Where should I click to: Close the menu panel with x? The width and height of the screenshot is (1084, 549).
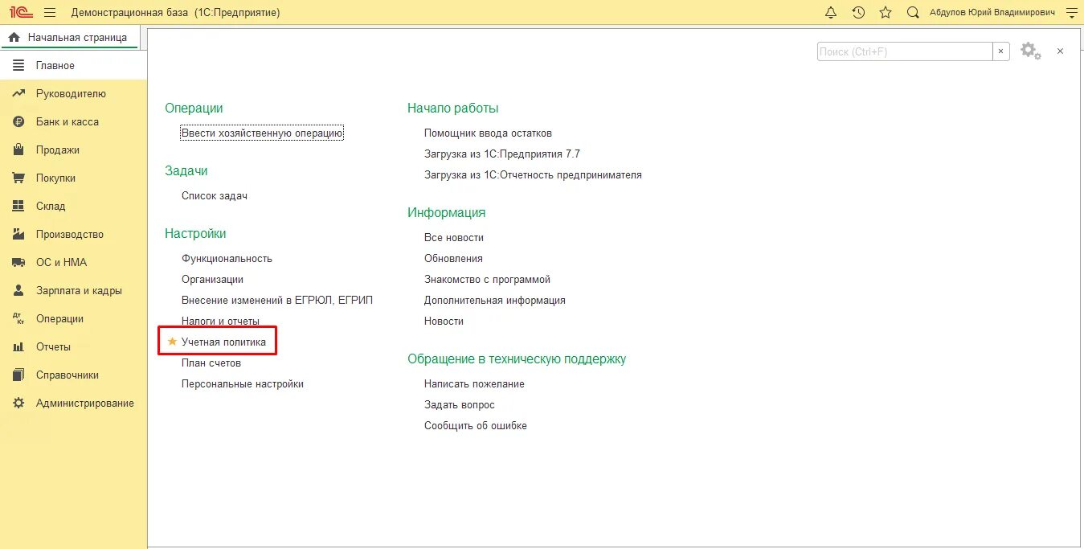coord(1060,51)
